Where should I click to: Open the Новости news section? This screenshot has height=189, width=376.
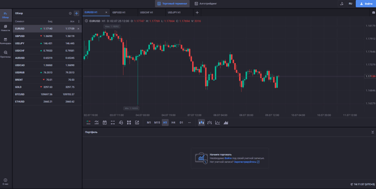click(5, 28)
